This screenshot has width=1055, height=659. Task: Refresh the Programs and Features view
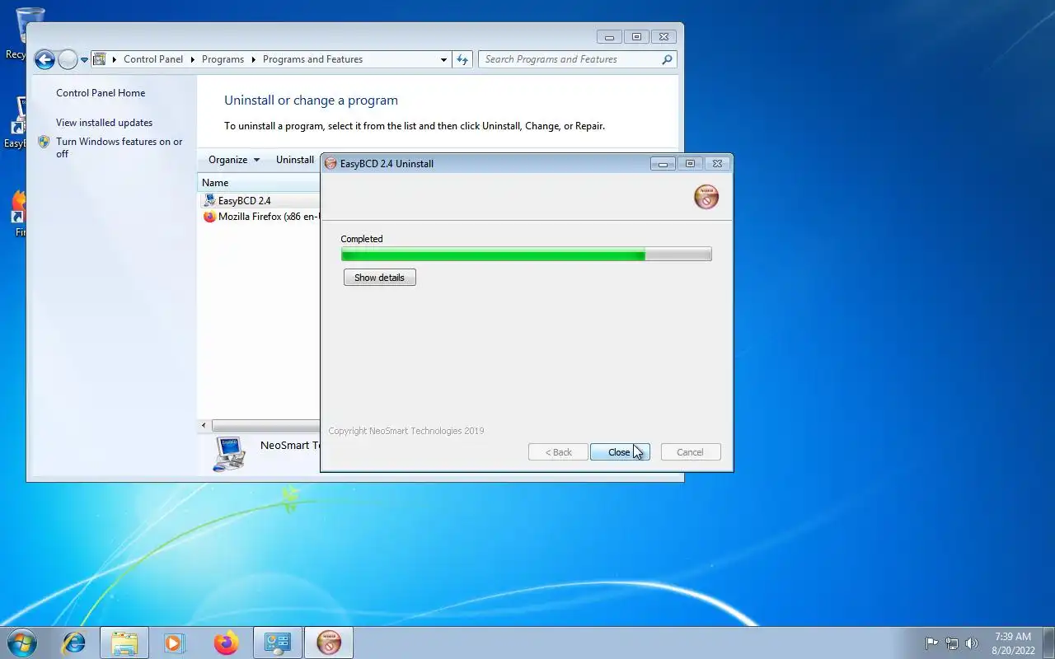462,59
